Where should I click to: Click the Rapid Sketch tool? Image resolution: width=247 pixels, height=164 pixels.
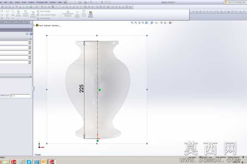(91, 14)
